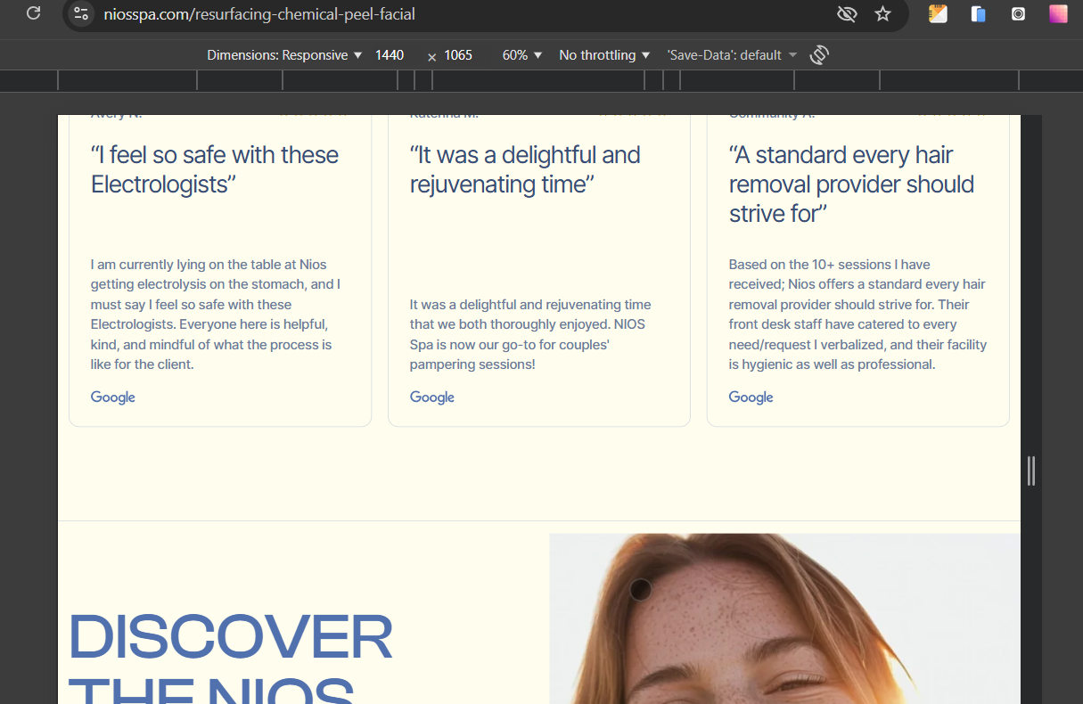1083x704 pixels.
Task: Click the heading "I feel so safe with these Electrologists"
Action: (x=215, y=169)
